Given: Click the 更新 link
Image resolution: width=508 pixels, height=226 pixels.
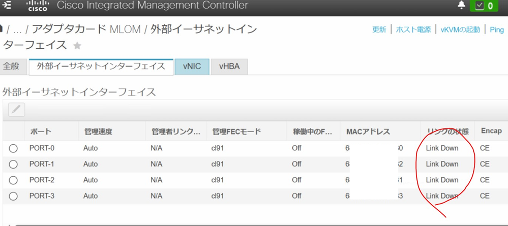Looking at the screenshot, I should click(x=379, y=30).
